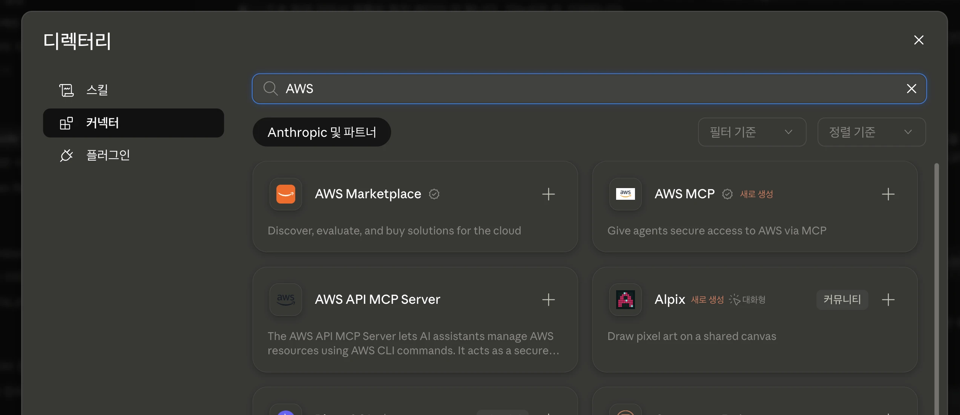This screenshot has width=960, height=415.
Task: Click the 디렉터리 dialog heading
Action: (77, 41)
